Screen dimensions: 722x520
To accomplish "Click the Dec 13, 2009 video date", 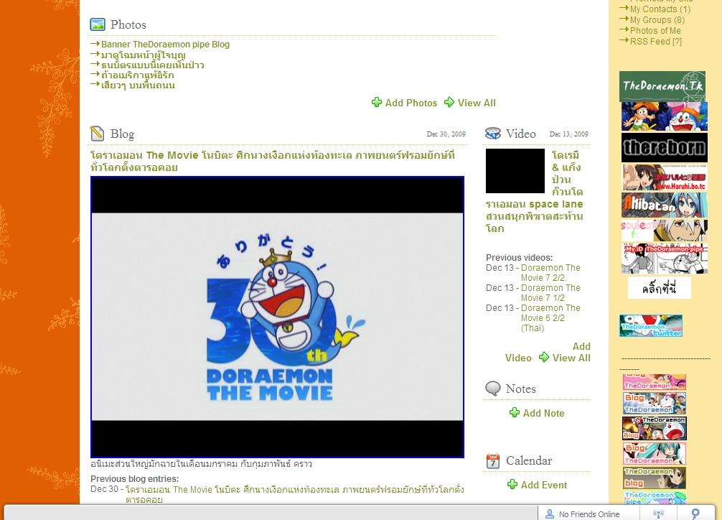I will pyautogui.click(x=568, y=134).
